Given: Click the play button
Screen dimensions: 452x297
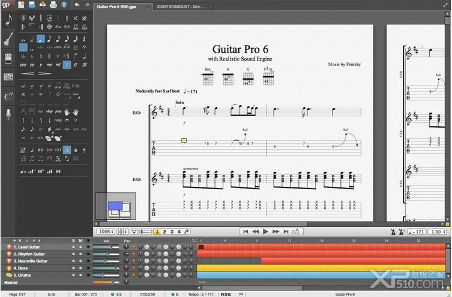Looking at the screenshot, I should tap(265, 232).
